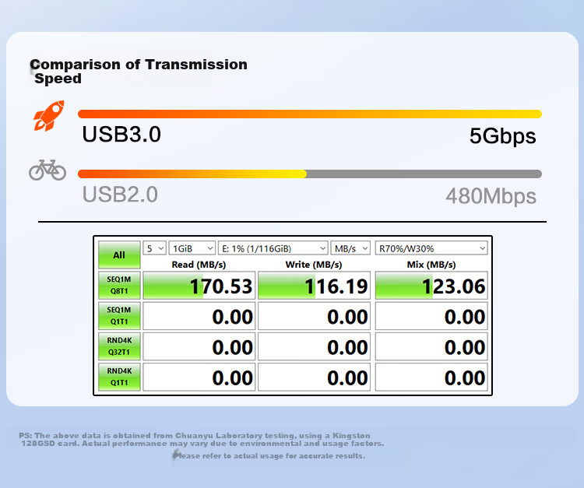Click the 5Gbps speed label
The width and height of the screenshot is (584, 488).
[x=502, y=136]
